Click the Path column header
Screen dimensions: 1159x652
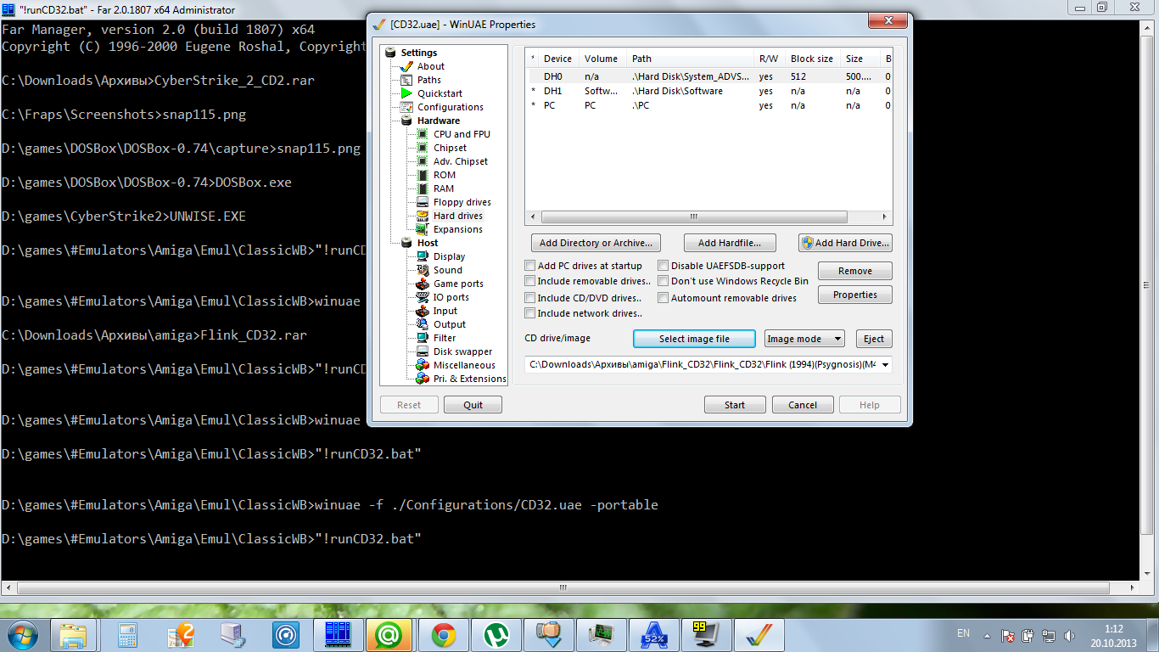691,59
